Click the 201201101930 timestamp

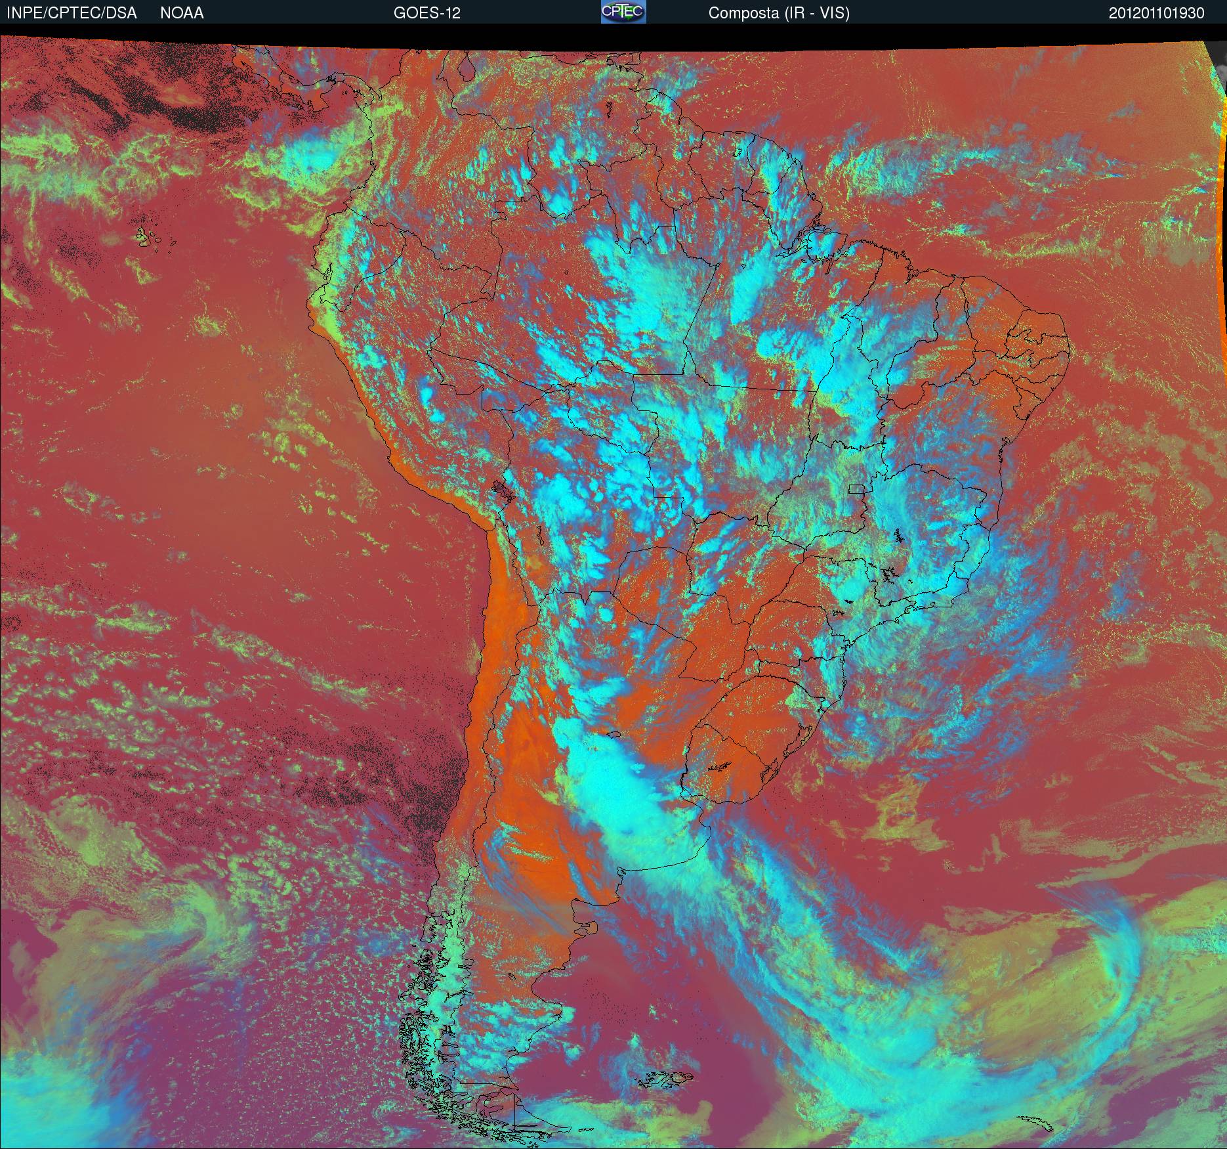coord(1157,13)
